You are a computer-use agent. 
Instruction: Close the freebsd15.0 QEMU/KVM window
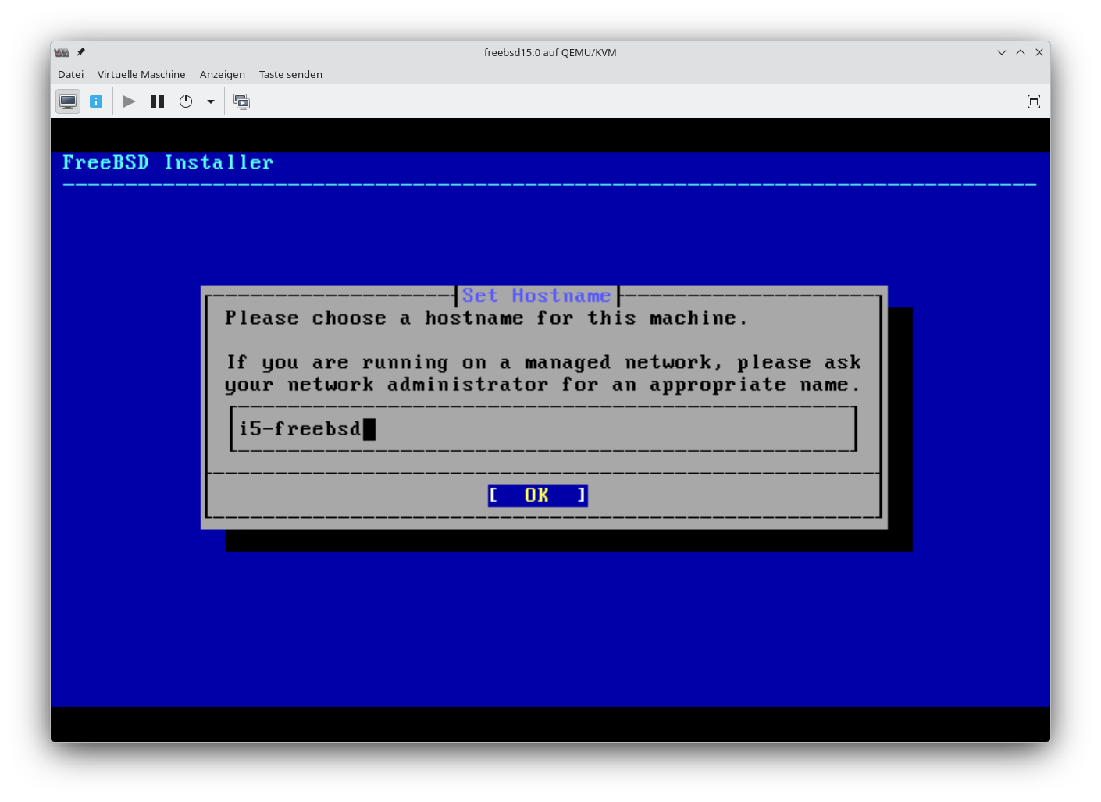[1039, 52]
